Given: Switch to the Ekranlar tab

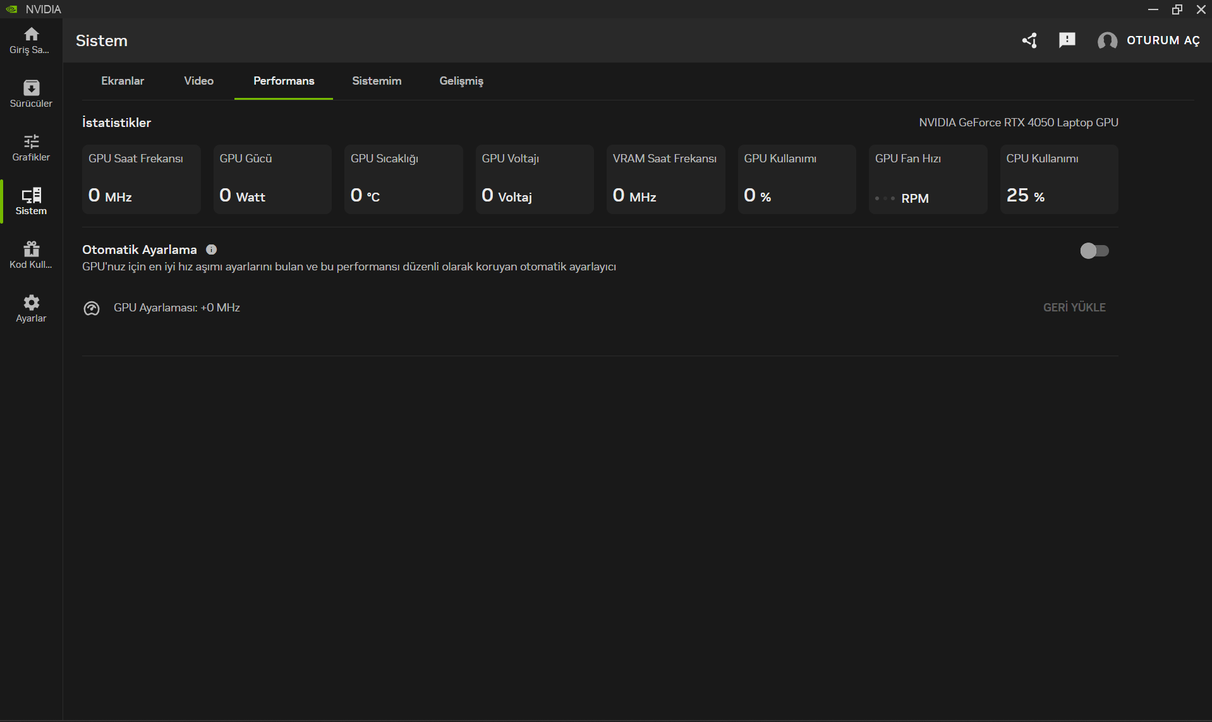Looking at the screenshot, I should pos(123,81).
